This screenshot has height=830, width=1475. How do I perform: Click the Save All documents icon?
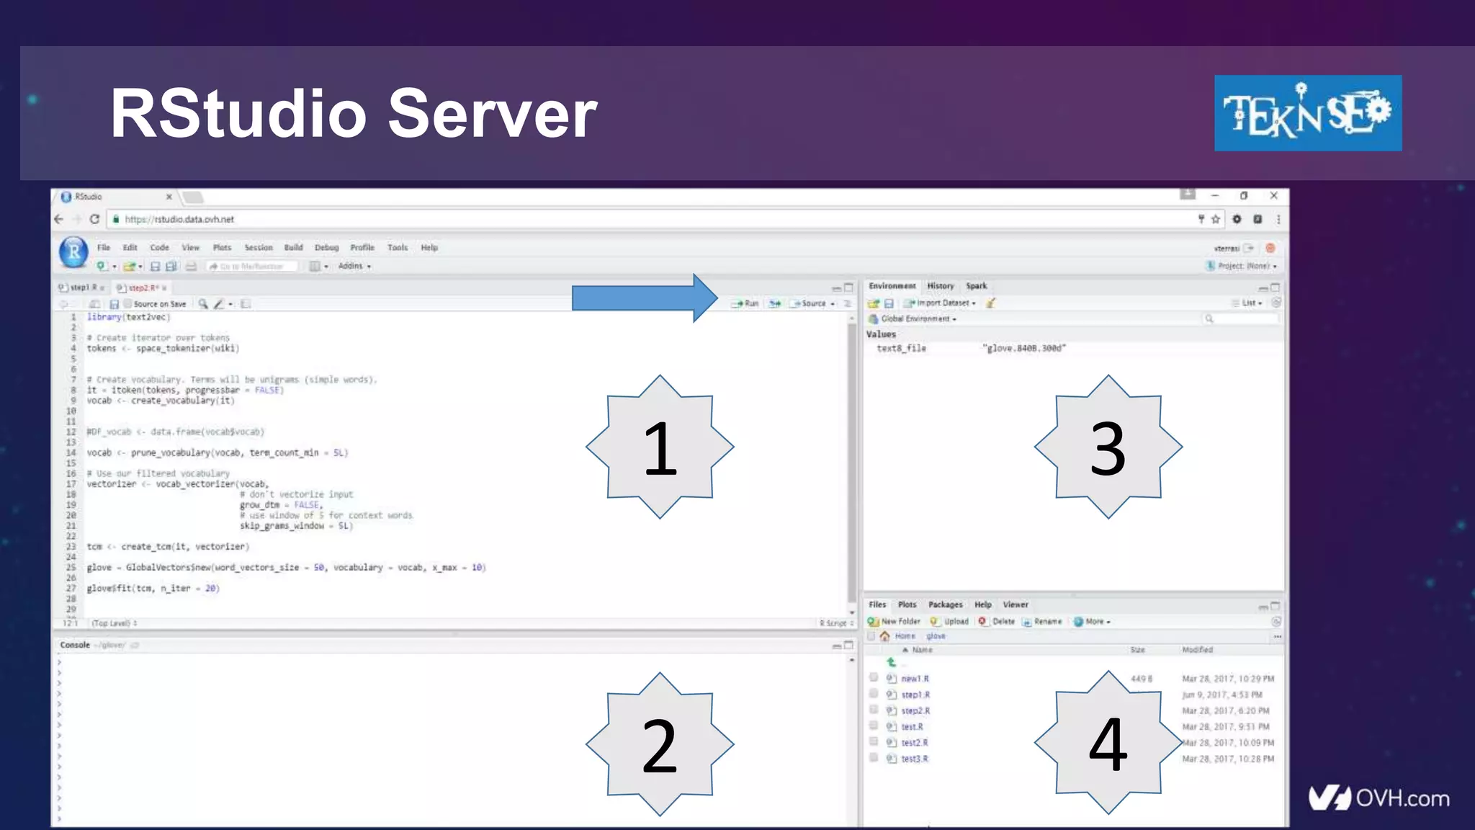tap(171, 266)
